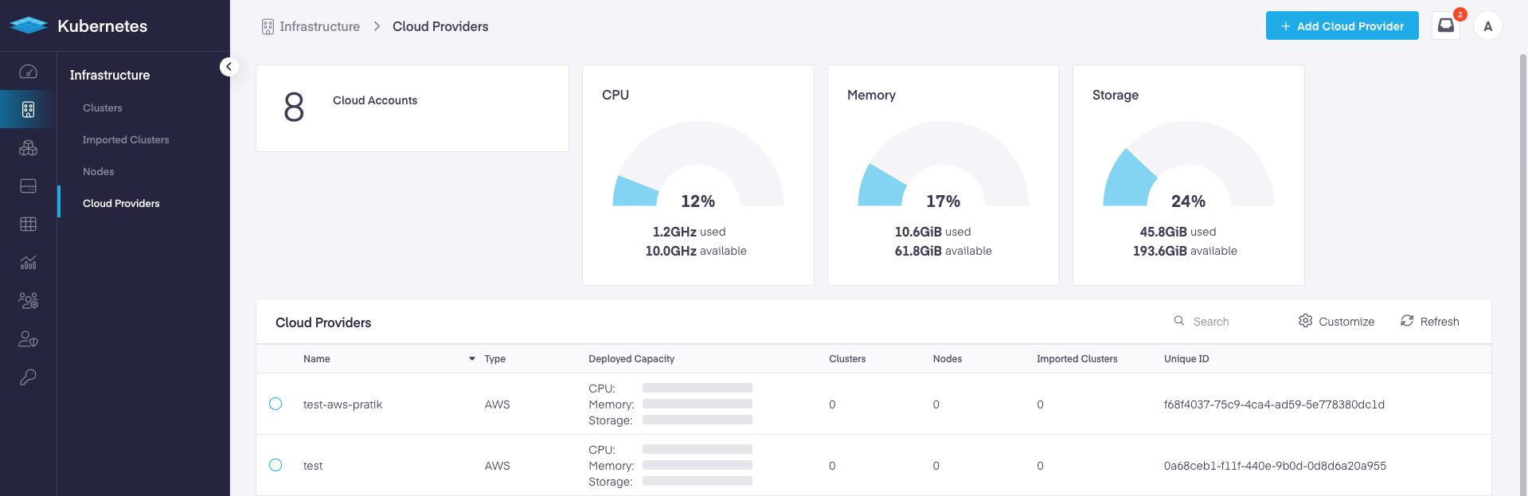1528x496 pixels.
Task: Select the radio button for test provider
Action: pos(276,465)
